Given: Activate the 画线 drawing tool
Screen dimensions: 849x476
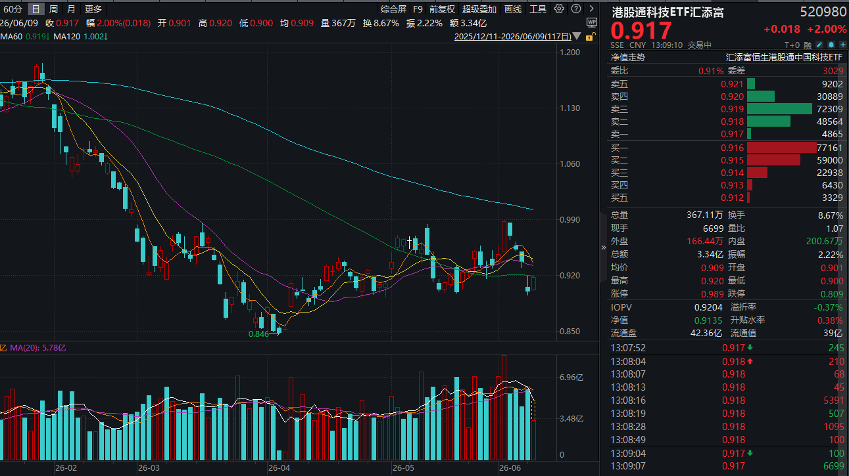Looking at the screenshot, I should coord(513,9).
